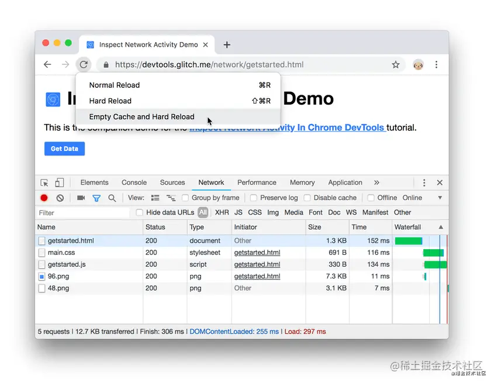Toggle the device toolbar icon

(x=59, y=182)
